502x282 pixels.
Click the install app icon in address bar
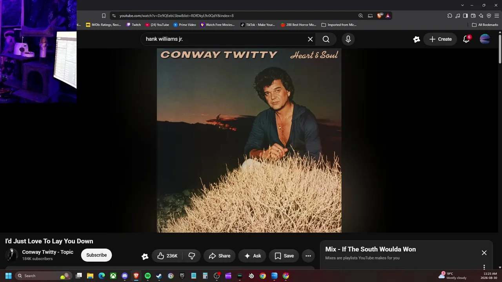370,16
